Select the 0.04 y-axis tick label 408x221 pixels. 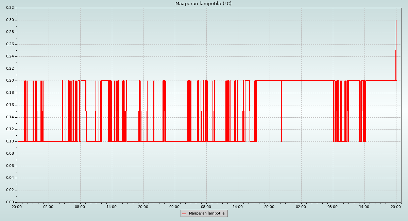click(10, 178)
